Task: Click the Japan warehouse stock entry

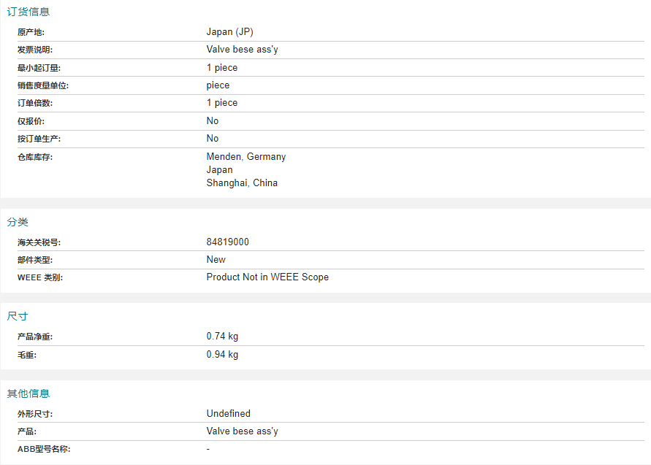Action: click(x=219, y=169)
